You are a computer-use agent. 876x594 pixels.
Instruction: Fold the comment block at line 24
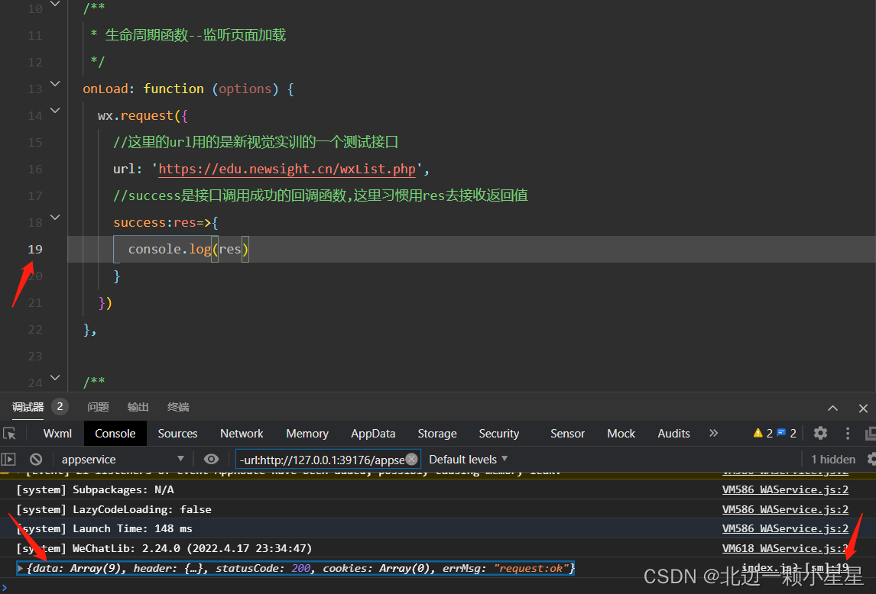(x=55, y=378)
